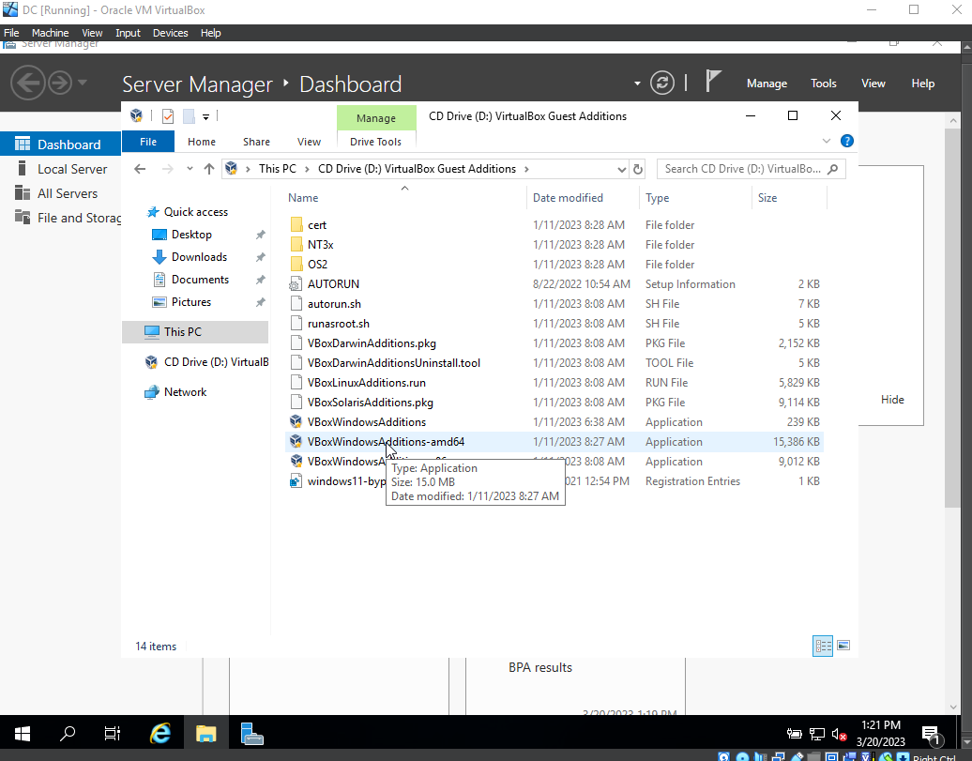Sort by Size column header
Viewport: 972px width, 761px height.
[x=788, y=198]
